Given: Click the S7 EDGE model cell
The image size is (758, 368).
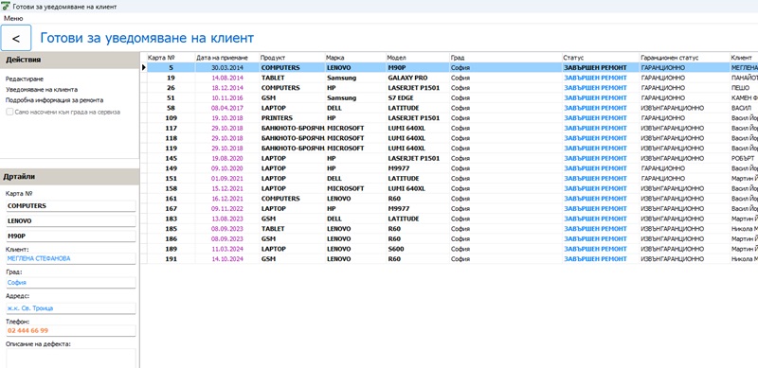Looking at the screenshot, I should click(x=418, y=98).
